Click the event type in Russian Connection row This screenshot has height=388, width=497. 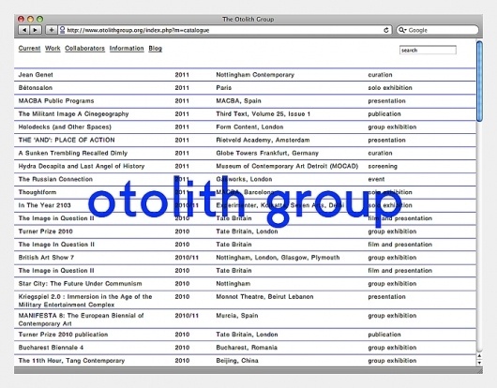click(376, 179)
